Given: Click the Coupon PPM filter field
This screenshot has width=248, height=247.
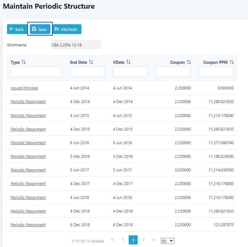Looking at the screenshot, I should click(x=216, y=72).
